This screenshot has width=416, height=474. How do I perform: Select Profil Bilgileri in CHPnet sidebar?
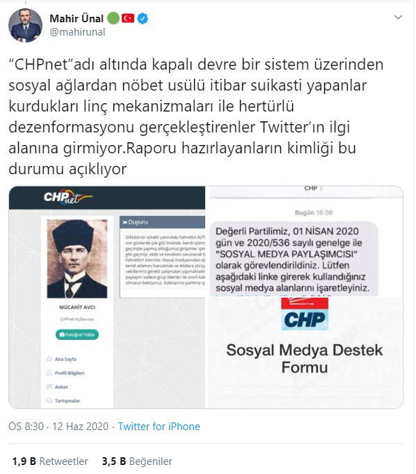65,373
